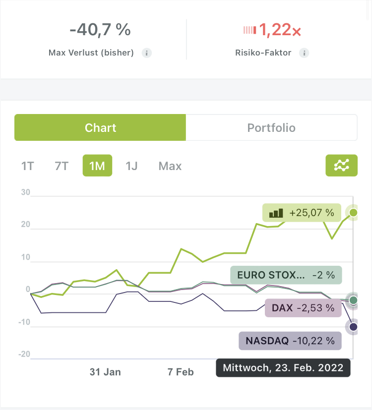Click the EURO STOXX -2 % label
This screenshot has height=410, width=372.
tap(286, 275)
